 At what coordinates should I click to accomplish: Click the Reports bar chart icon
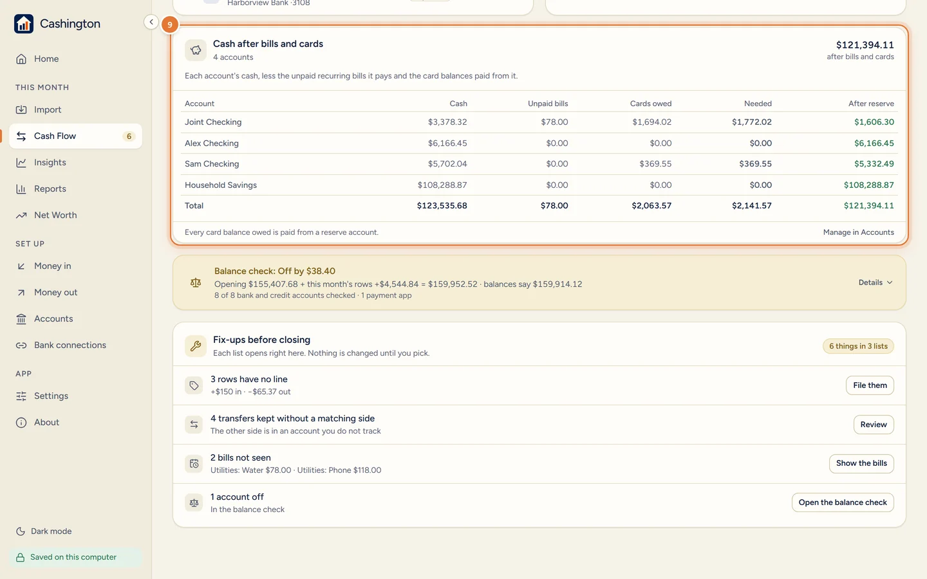click(21, 188)
